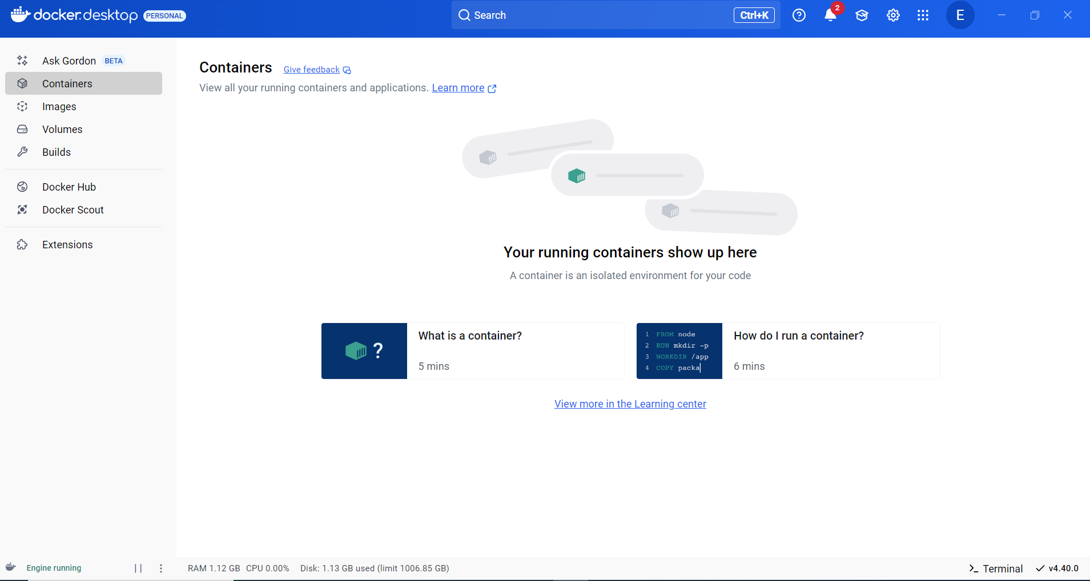This screenshot has width=1090, height=581.
Task: Follow the Learn more link
Action: click(458, 88)
